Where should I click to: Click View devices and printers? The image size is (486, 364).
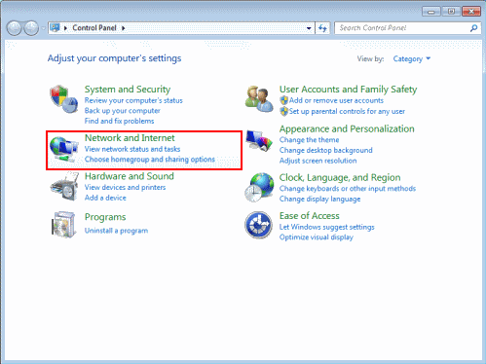coord(125,187)
